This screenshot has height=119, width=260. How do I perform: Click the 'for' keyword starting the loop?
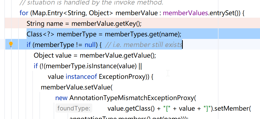24,13
